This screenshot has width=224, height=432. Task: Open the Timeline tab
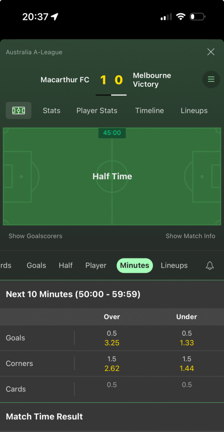(x=150, y=111)
